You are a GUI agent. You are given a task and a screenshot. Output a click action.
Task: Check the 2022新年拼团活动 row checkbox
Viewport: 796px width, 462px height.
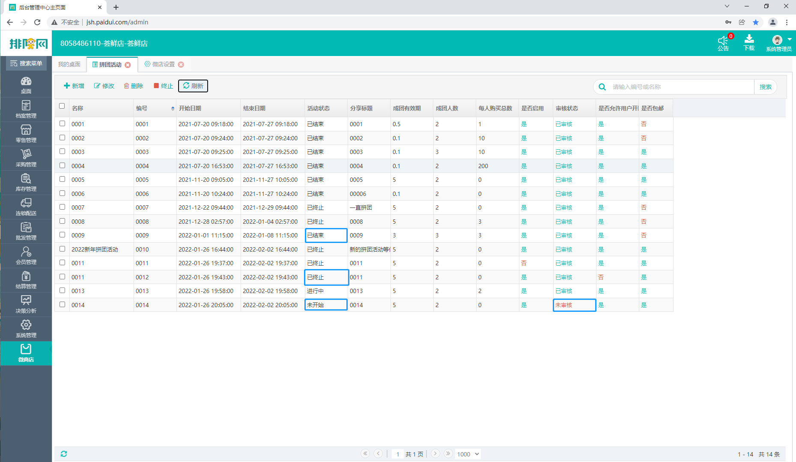click(x=62, y=249)
